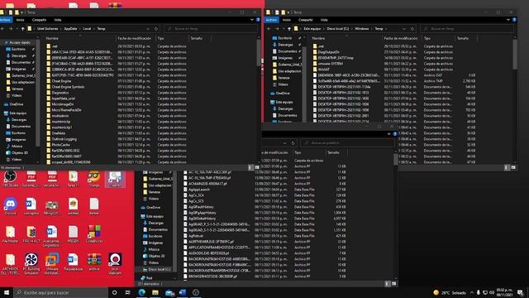Open the CodeBlocks desktop shortcut
The image size is (529, 298).
94,234
